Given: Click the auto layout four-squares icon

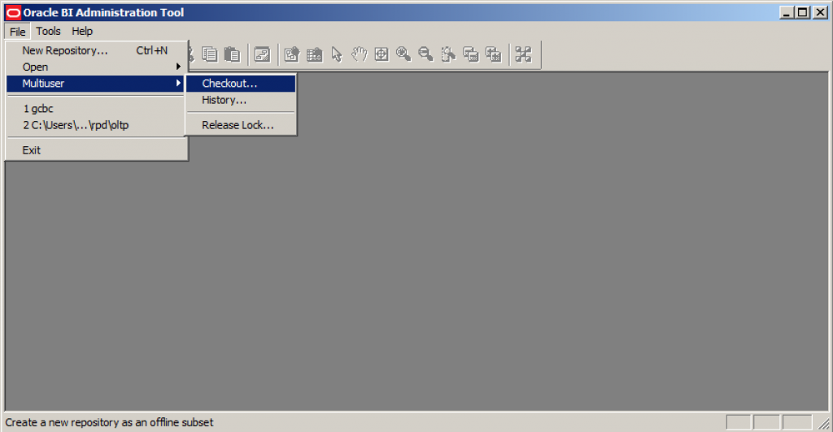Looking at the screenshot, I should coord(523,54).
